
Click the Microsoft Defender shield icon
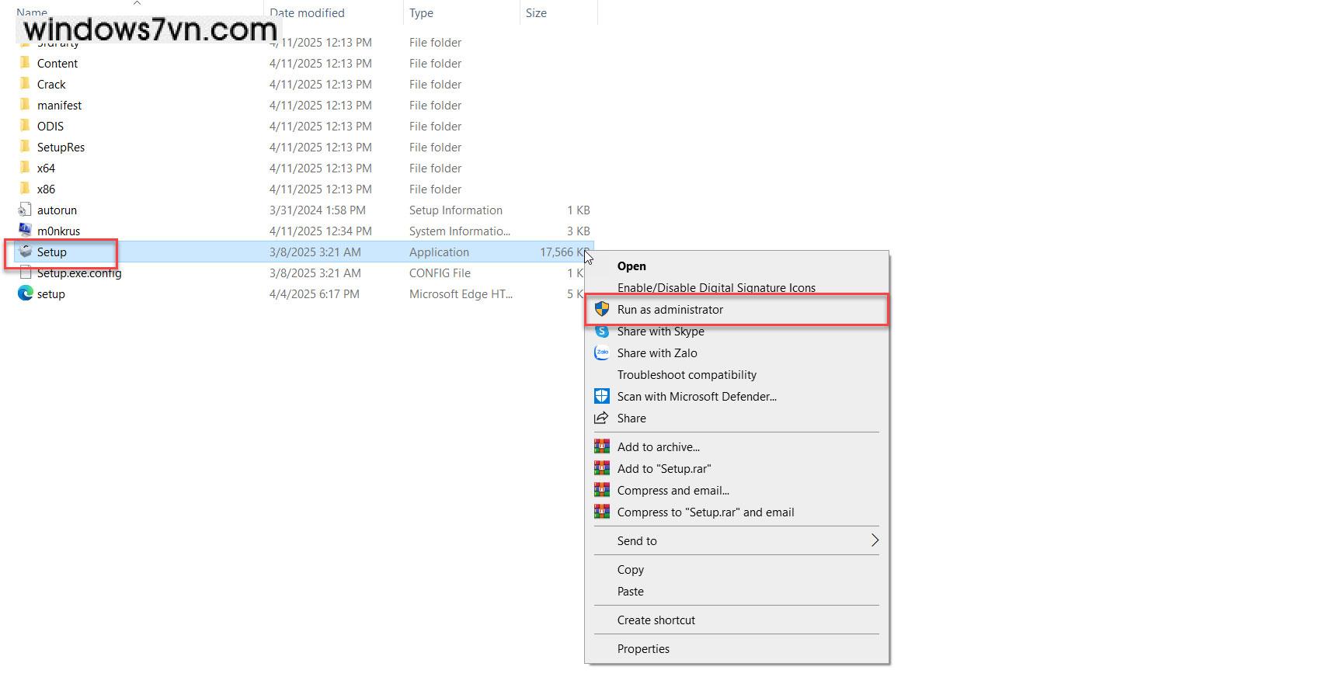pos(601,397)
